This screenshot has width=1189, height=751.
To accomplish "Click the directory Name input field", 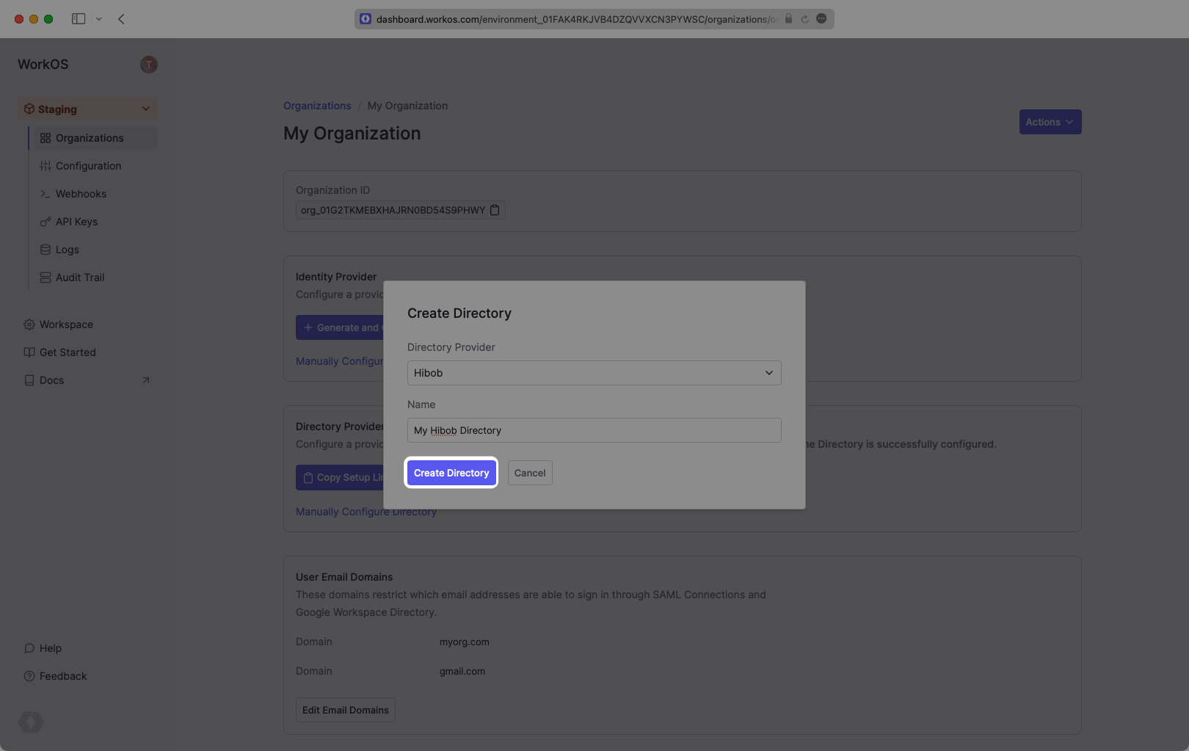I will click(594, 430).
